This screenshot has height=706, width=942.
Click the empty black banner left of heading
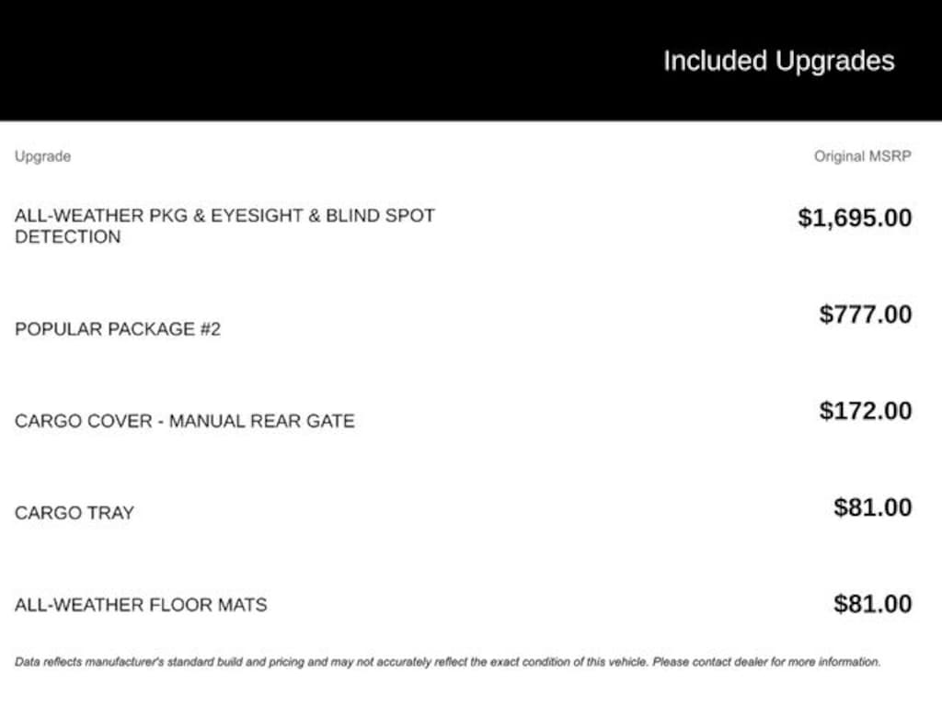pos(276,61)
